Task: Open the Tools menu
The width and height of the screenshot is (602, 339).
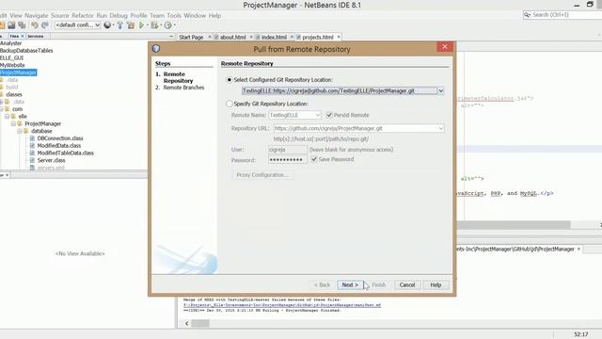Action: [174, 15]
